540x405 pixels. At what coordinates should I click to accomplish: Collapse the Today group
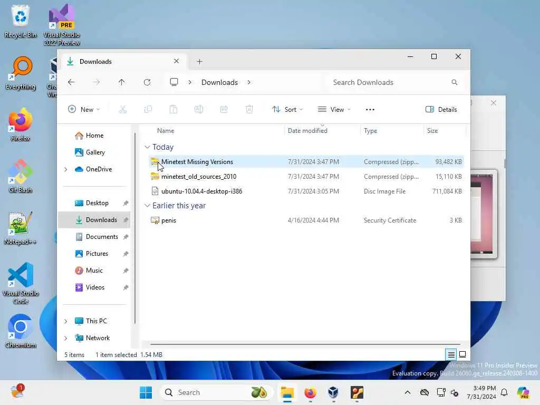tap(147, 147)
